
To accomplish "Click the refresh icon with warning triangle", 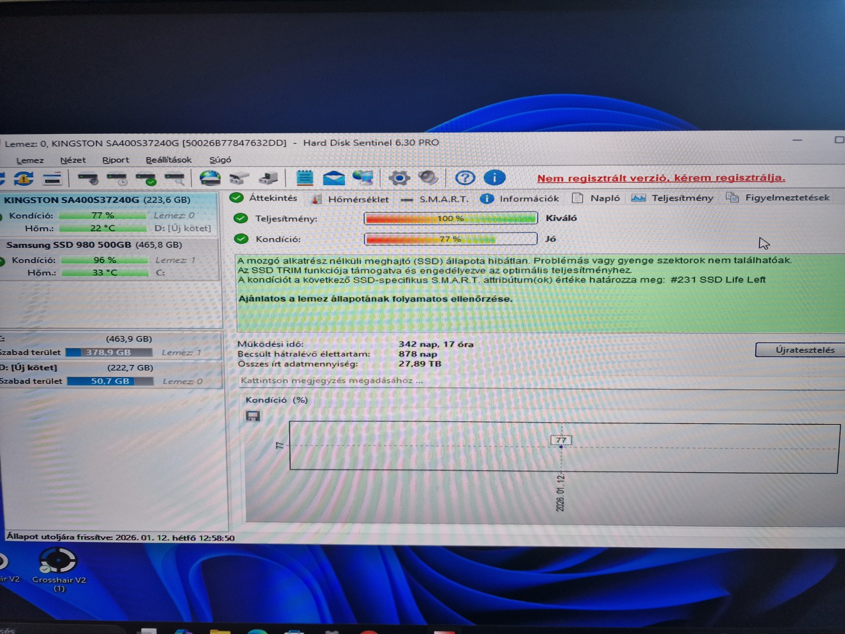I will point(23,178).
